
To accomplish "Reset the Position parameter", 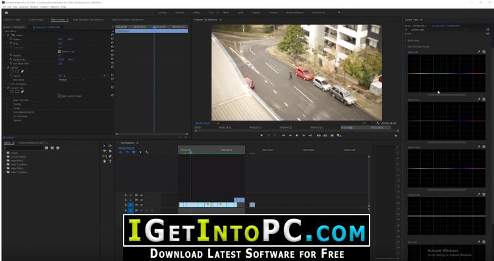I will point(113,39).
